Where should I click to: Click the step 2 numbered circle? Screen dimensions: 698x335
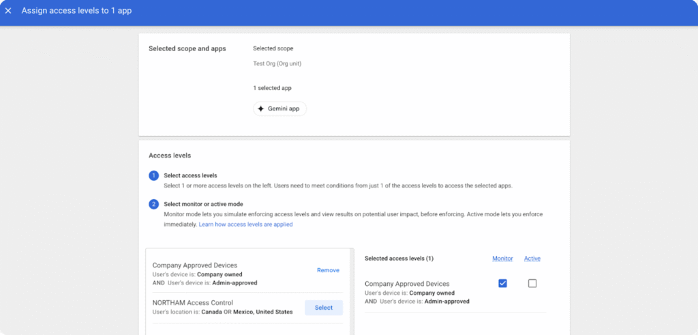coord(153,205)
